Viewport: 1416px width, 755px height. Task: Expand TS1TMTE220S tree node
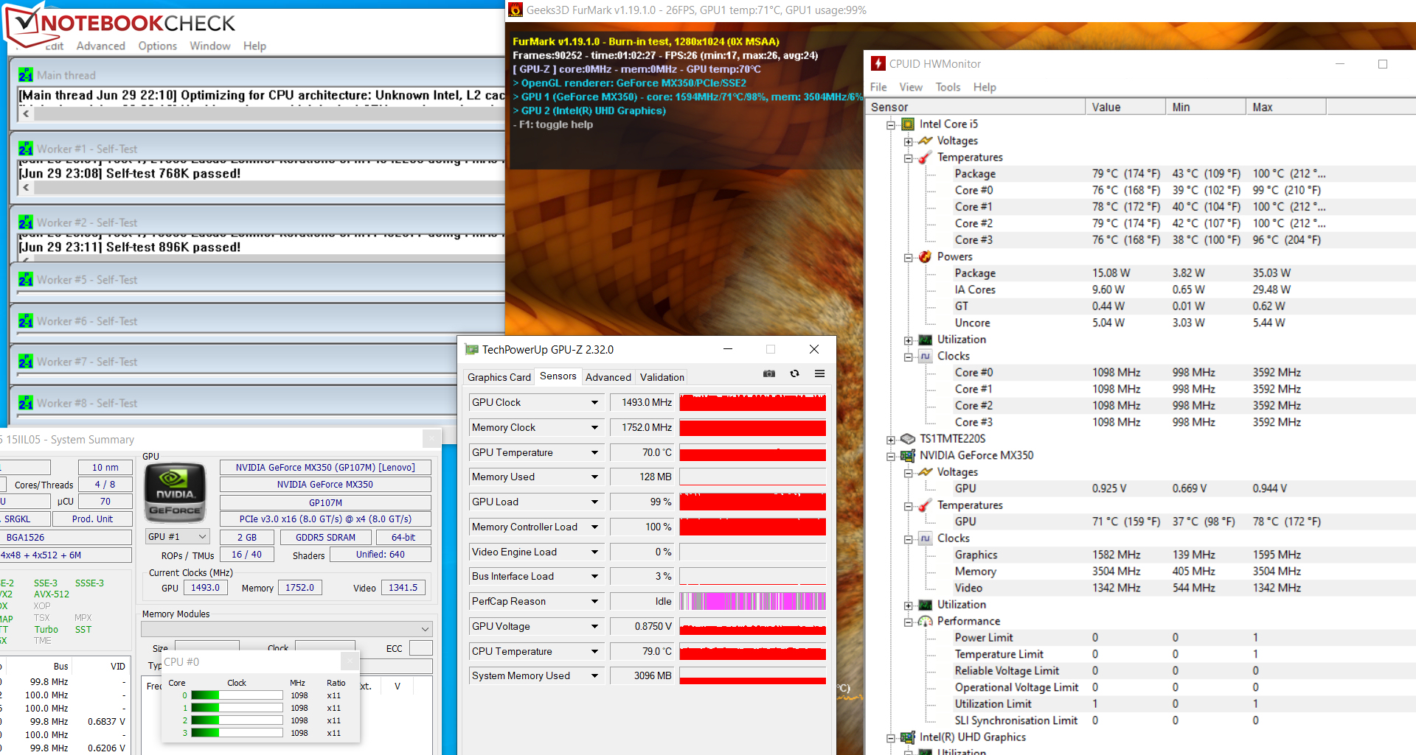(x=891, y=439)
